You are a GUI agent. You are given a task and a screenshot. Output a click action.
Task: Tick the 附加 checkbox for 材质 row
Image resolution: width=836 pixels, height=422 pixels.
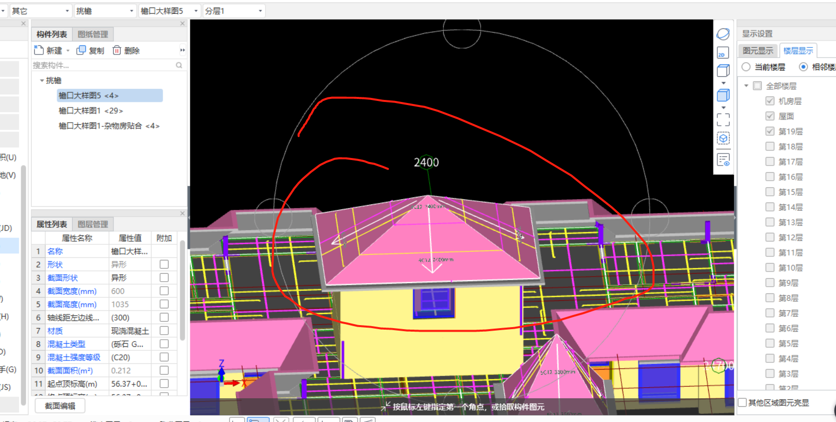coord(164,331)
